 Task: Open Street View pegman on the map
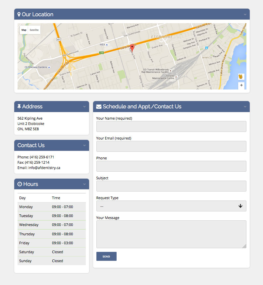pos(241,77)
